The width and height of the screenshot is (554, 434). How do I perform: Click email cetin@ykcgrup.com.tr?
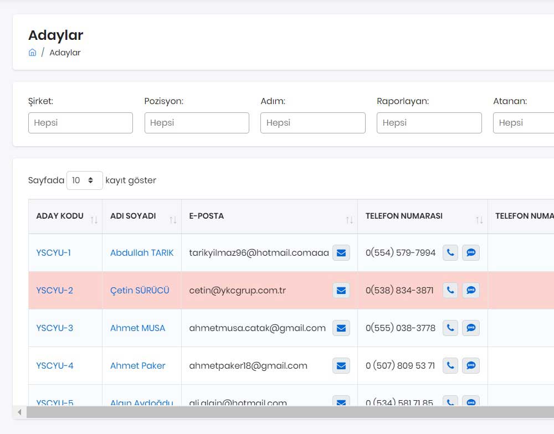coord(238,290)
